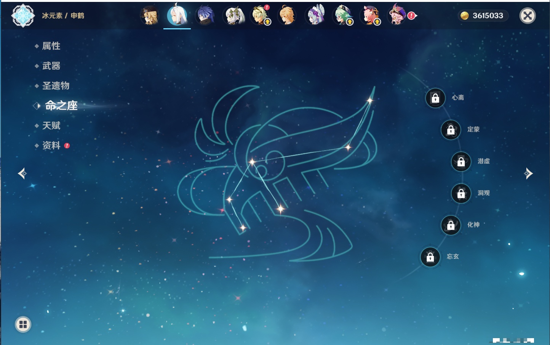The image size is (550, 345).
Task: Click the Mora coin balance 3615033
Action: 483,16
